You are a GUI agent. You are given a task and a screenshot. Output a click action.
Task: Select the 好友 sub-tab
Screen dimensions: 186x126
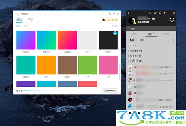pos(132,40)
